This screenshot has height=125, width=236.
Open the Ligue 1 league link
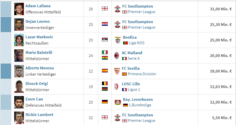point(134,90)
